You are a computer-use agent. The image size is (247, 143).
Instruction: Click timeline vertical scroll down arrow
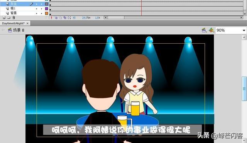click(245, 14)
